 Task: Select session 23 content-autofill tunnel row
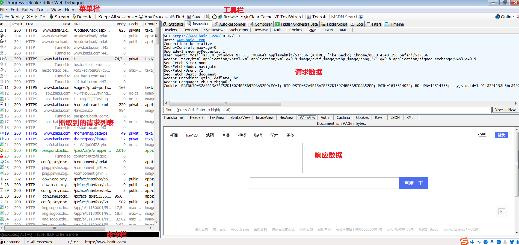click(x=77, y=156)
